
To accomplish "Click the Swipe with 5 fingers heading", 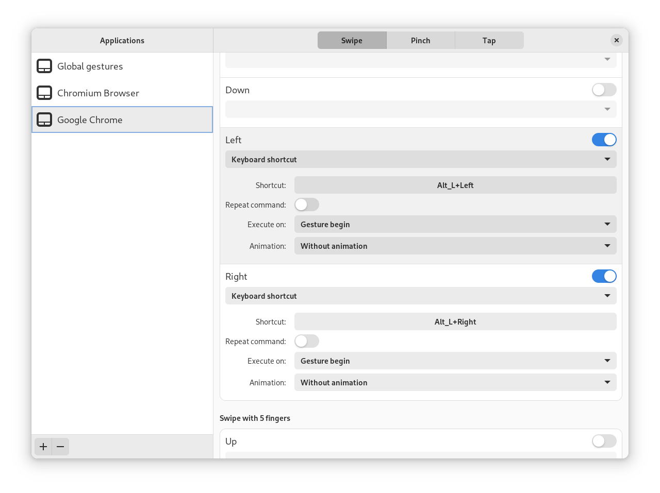I will tap(255, 418).
